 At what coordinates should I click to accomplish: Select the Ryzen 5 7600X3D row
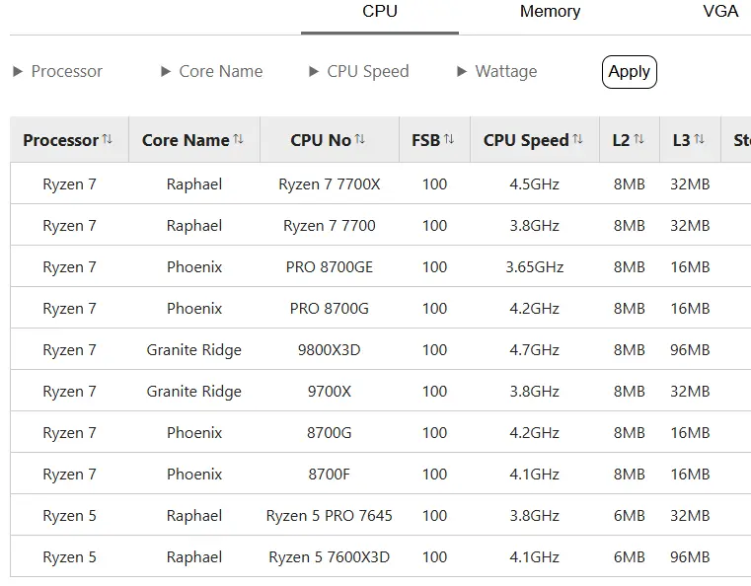(380, 556)
